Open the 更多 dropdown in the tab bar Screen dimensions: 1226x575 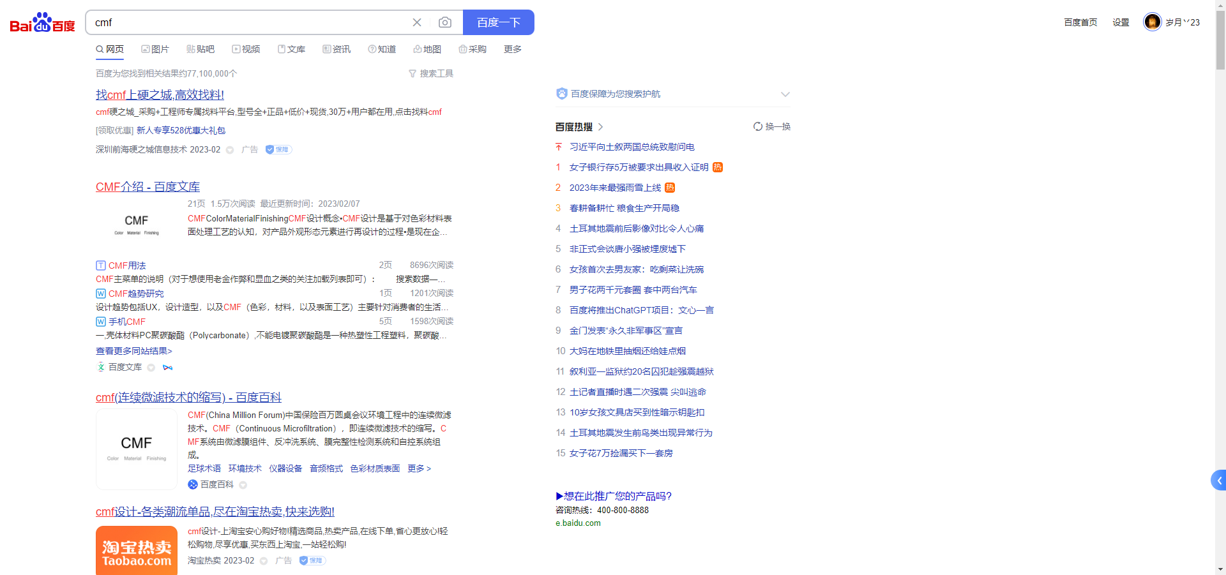pos(511,49)
